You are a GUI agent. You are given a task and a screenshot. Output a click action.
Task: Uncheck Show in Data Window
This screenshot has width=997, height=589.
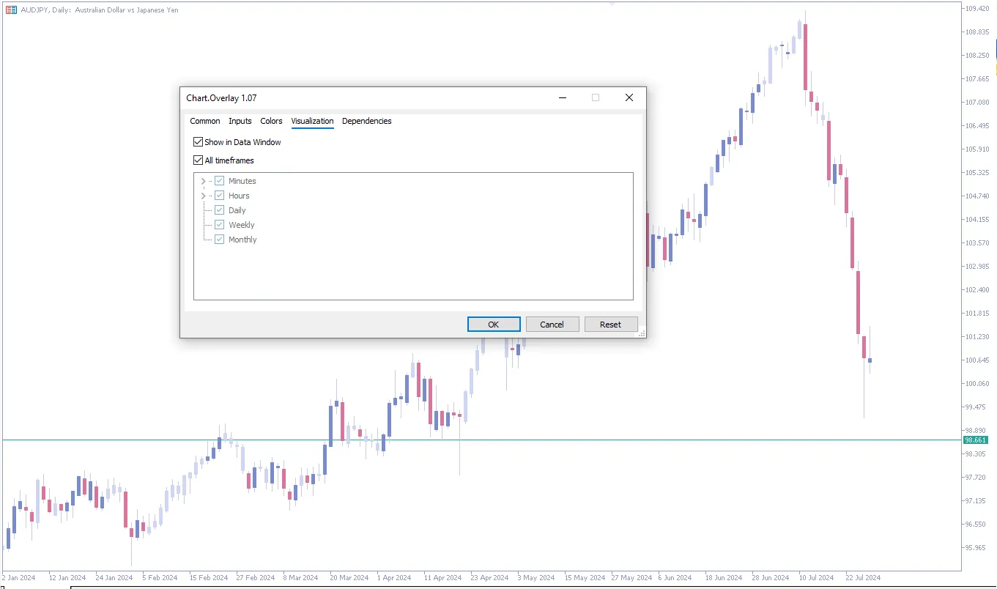coord(198,141)
